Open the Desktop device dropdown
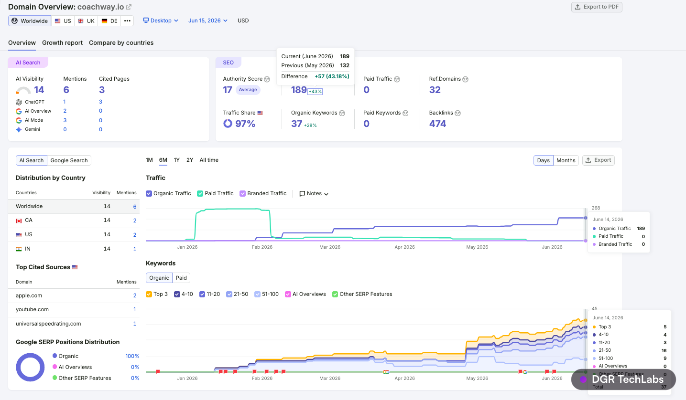This screenshot has height=400, width=686. [x=161, y=21]
